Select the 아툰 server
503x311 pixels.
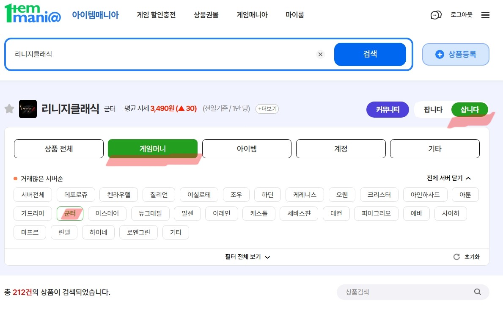coord(465,195)
